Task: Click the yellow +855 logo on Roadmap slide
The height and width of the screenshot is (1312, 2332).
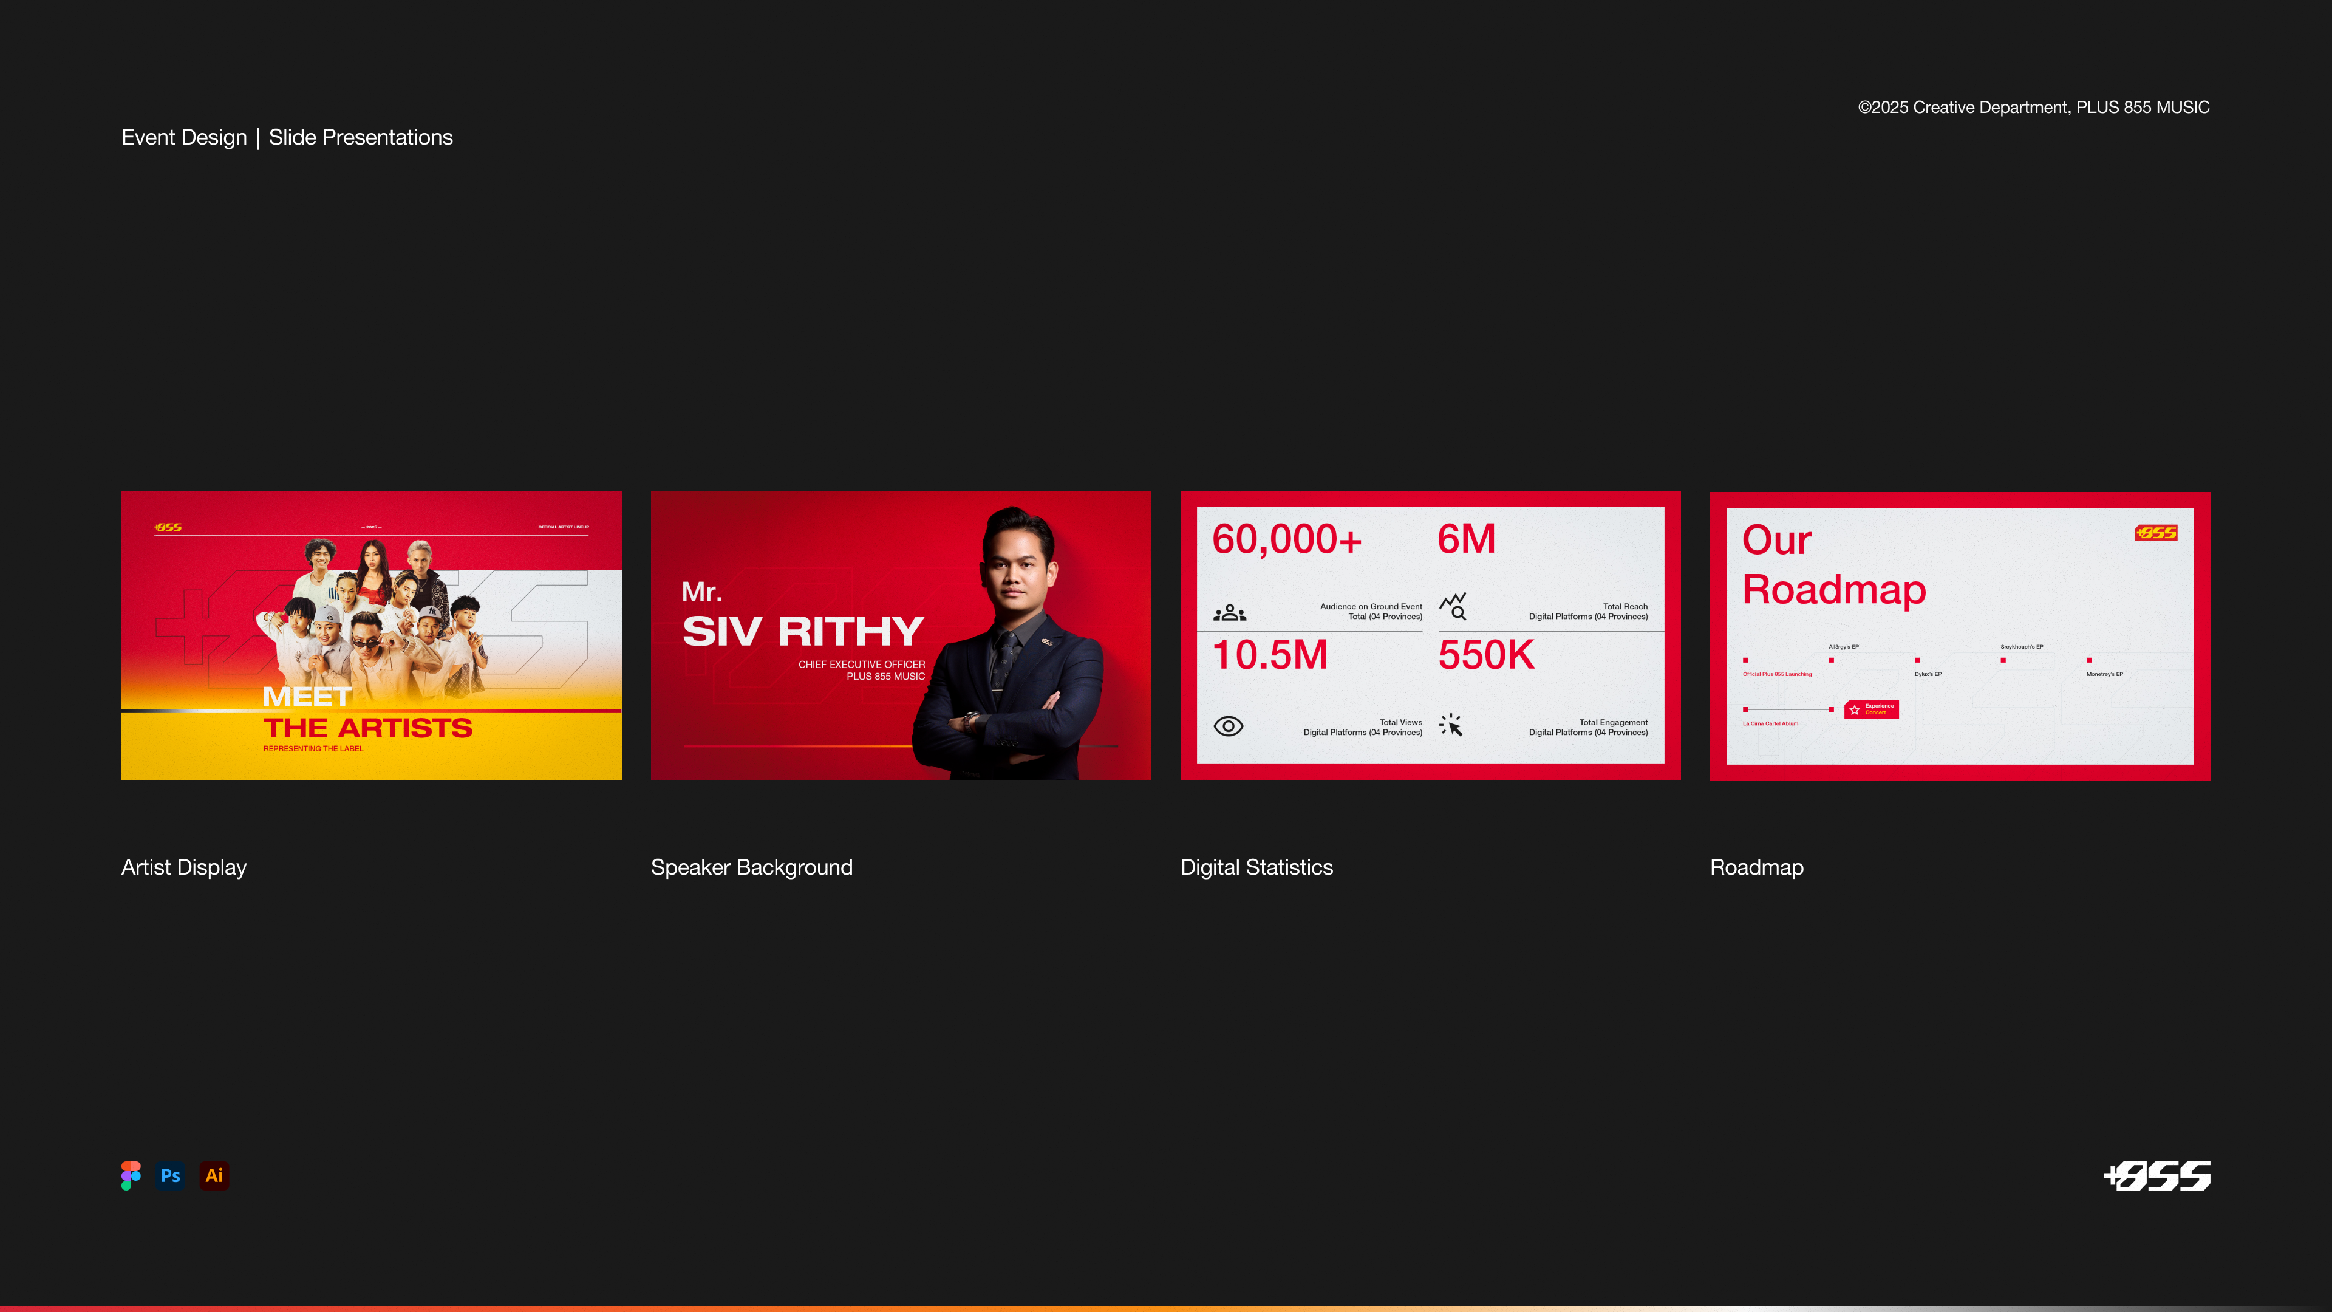Action: [x=2155, y=533]
